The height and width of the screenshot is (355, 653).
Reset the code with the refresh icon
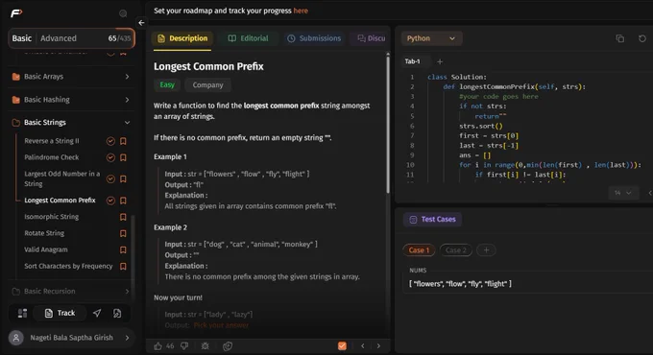pyautogui.click(x=642, y=38)
